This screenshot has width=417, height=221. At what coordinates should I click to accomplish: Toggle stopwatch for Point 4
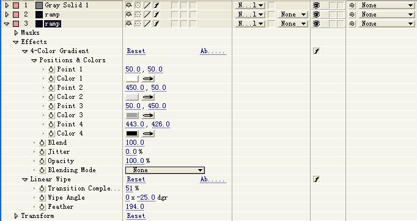pos(51,125)
